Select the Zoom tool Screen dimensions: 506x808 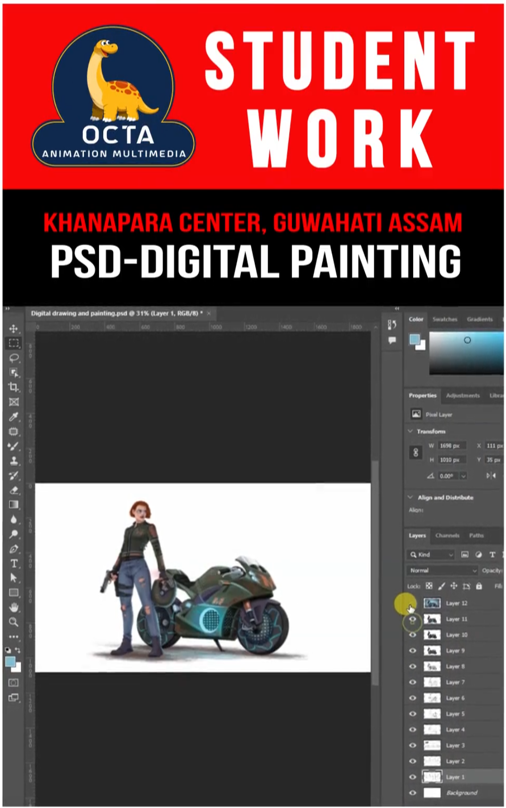[x=14, y=622]
